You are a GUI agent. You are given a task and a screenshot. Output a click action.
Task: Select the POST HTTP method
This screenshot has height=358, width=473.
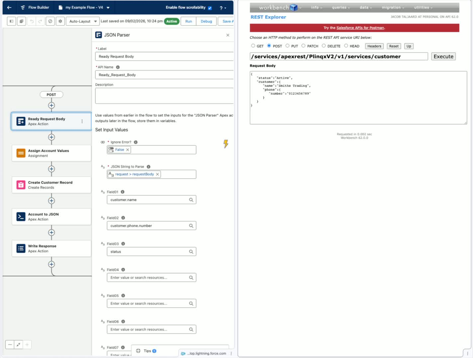pyautogui.click(x=269, y=46)
